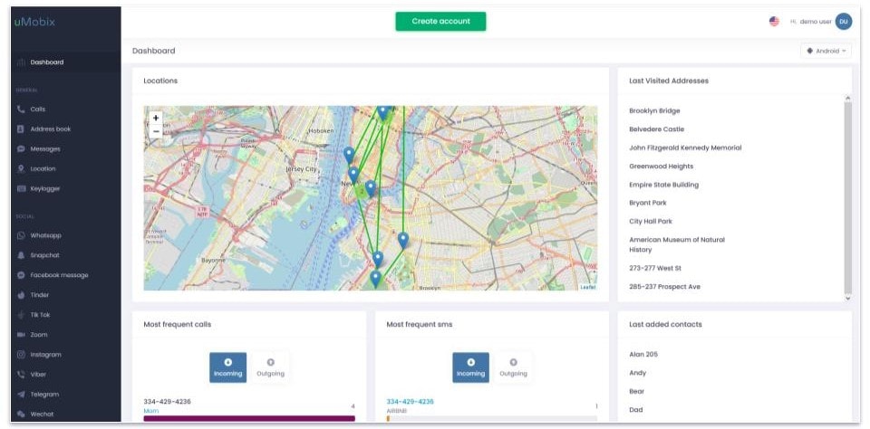Click the 334-429-4236 sms number link
Viewport: 870px width, 429px height.
pos(410,402)
